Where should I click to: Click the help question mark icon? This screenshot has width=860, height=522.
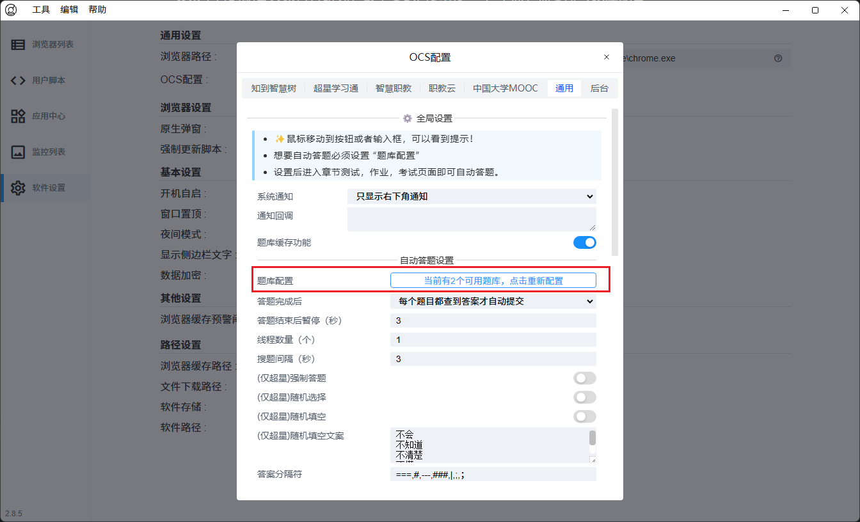pos(778,58)
